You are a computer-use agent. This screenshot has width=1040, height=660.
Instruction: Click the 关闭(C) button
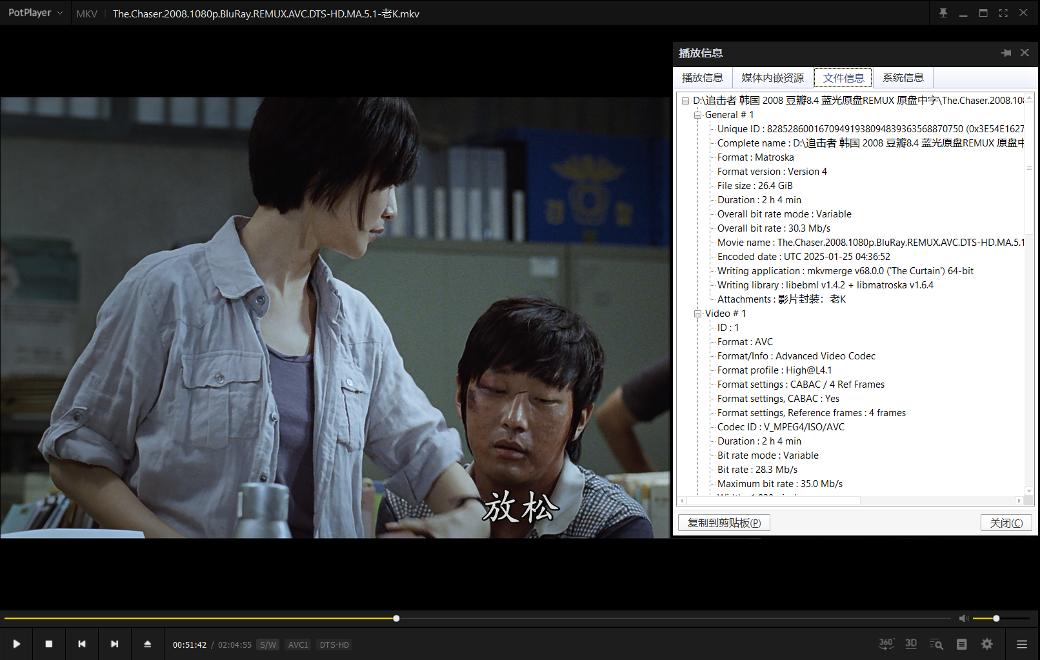(1006, 523)
